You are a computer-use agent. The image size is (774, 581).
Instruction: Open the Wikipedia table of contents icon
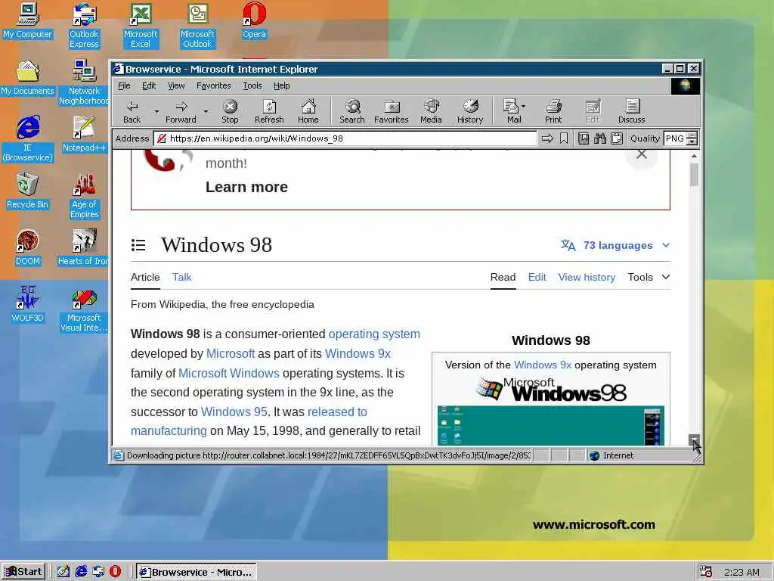138,245
